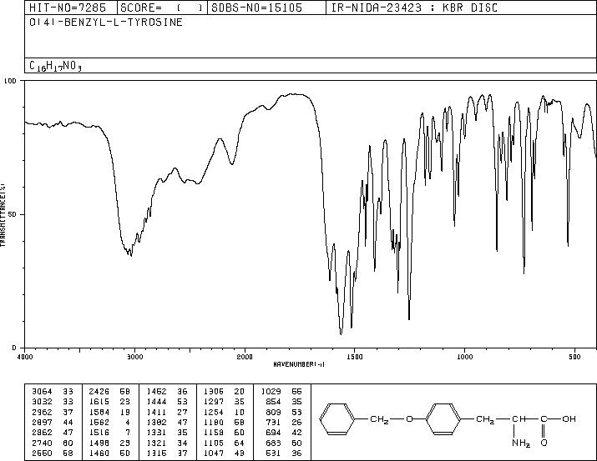
Task: Select peak table entry 1411
Action: click(x=156, y=412)
